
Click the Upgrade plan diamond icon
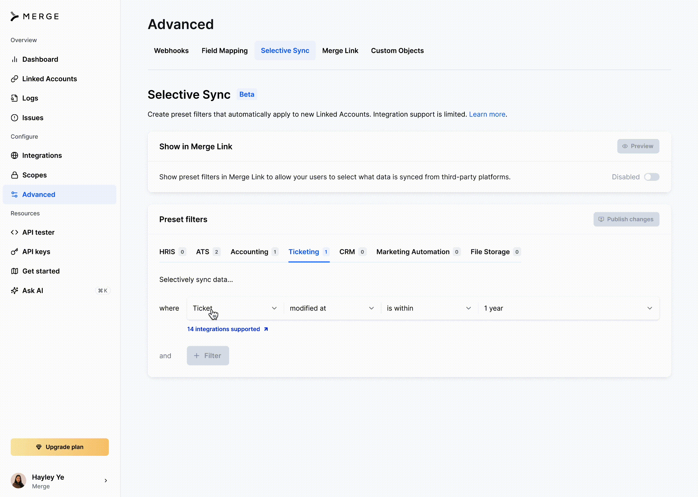point(39,447)
